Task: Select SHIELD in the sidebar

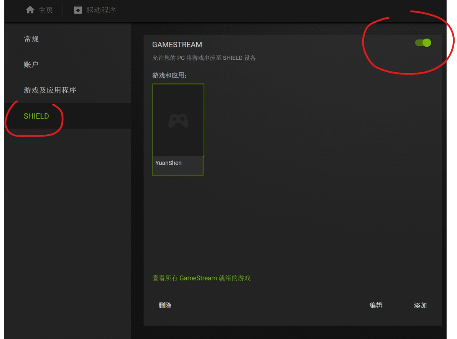Action: [x=67, y=116]
